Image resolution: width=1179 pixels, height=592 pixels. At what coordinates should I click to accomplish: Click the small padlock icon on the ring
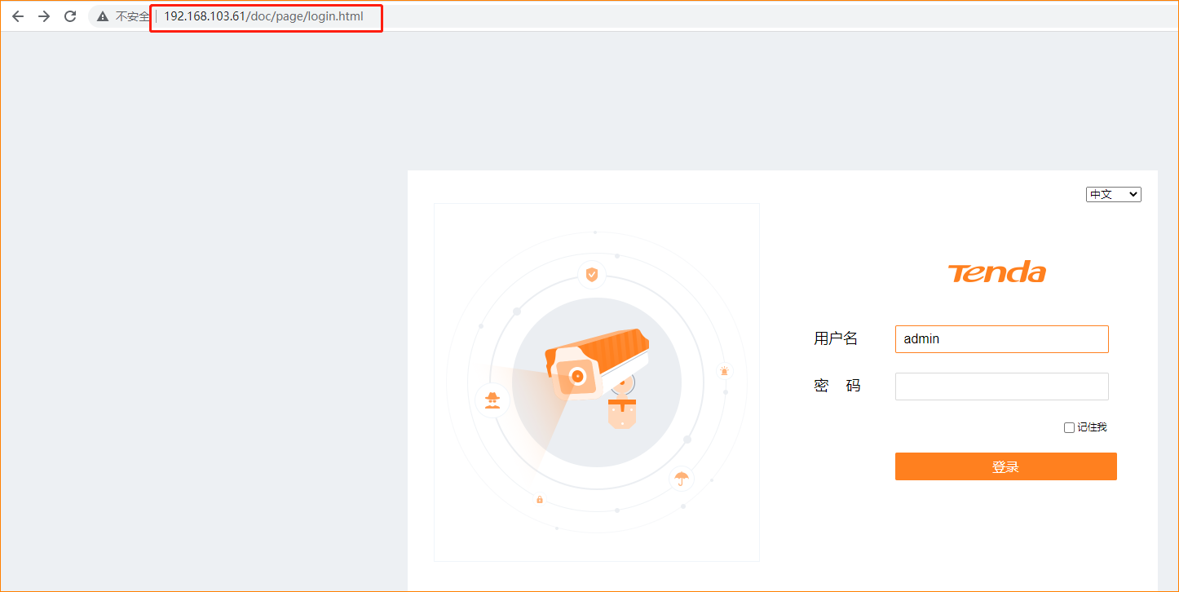click(x=540, y=499)
